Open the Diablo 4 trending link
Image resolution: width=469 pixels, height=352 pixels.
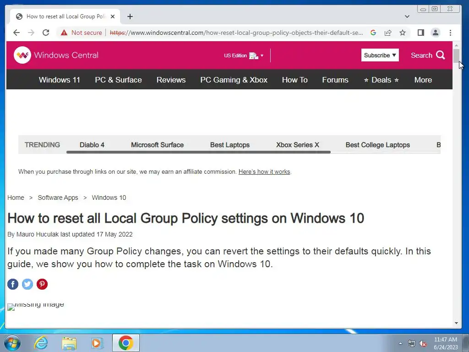[x=92, y=145]
